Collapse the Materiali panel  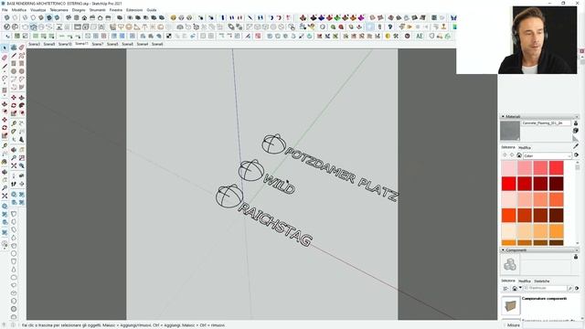pyautogui.click(x=503, y=116)
